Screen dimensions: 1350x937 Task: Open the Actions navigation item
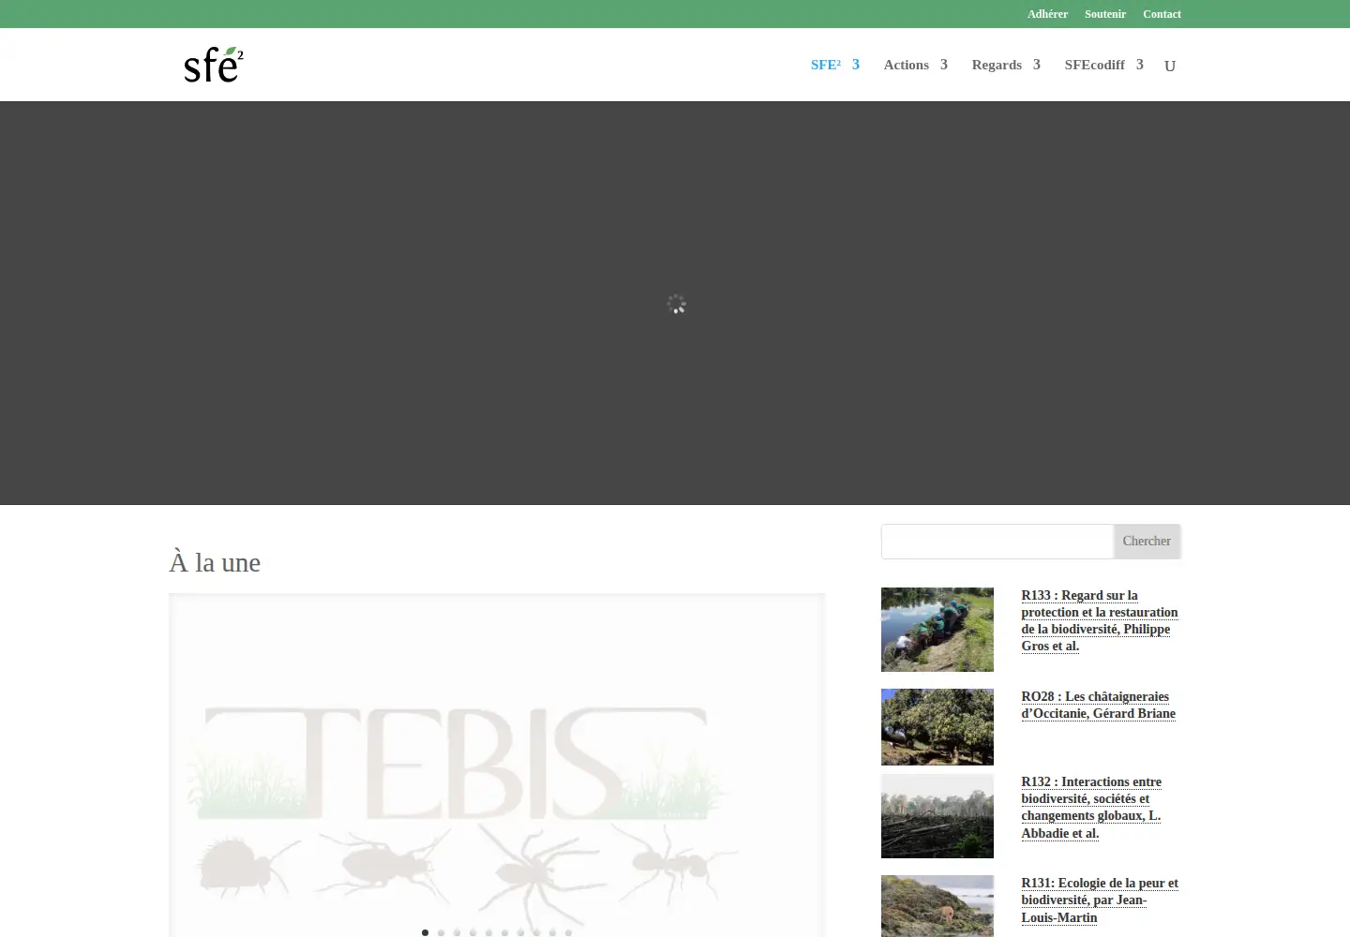(907, 65)
